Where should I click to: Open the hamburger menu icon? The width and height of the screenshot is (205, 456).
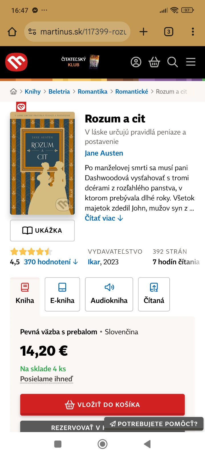pyautogui.click(x=191, y=62)
